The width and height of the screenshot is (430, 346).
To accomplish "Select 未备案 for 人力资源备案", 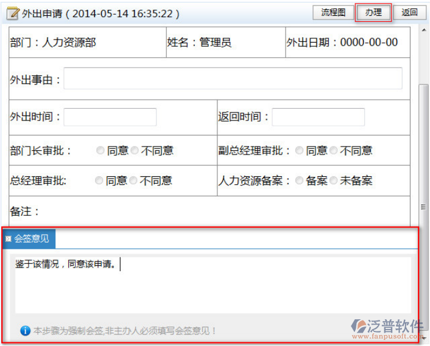I will (334, 181).
